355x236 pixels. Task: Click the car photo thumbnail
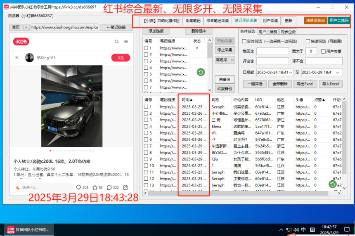72,106
